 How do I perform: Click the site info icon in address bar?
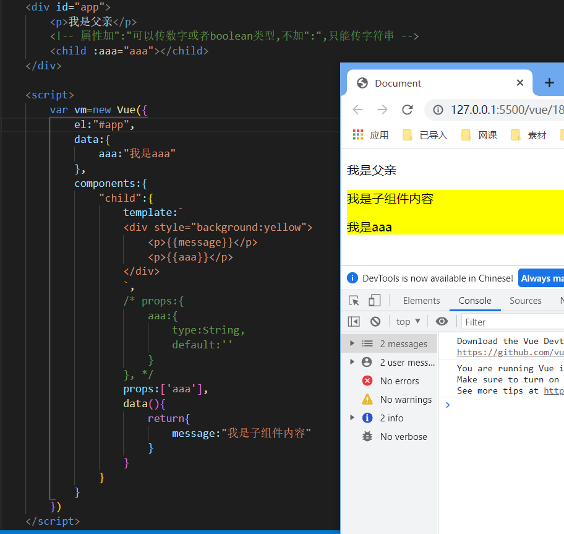(438, 110)
